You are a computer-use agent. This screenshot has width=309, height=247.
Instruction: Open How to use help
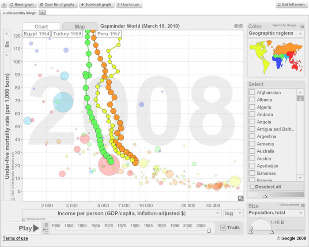point(129,4)
